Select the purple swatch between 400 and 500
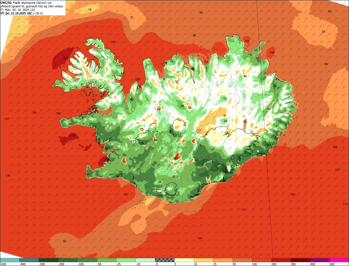This screenshot has width=349, height=266. pyautogui.click(x=320, y=260)
